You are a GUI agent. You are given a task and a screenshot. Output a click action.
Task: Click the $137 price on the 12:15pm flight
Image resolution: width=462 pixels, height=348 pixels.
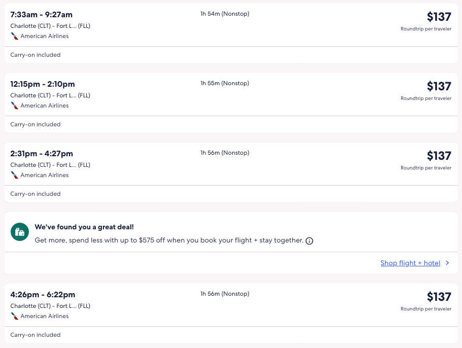[x=439, y=86]
